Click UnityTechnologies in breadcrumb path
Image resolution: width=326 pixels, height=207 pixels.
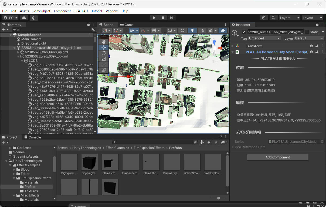click(x=87, y=148)
